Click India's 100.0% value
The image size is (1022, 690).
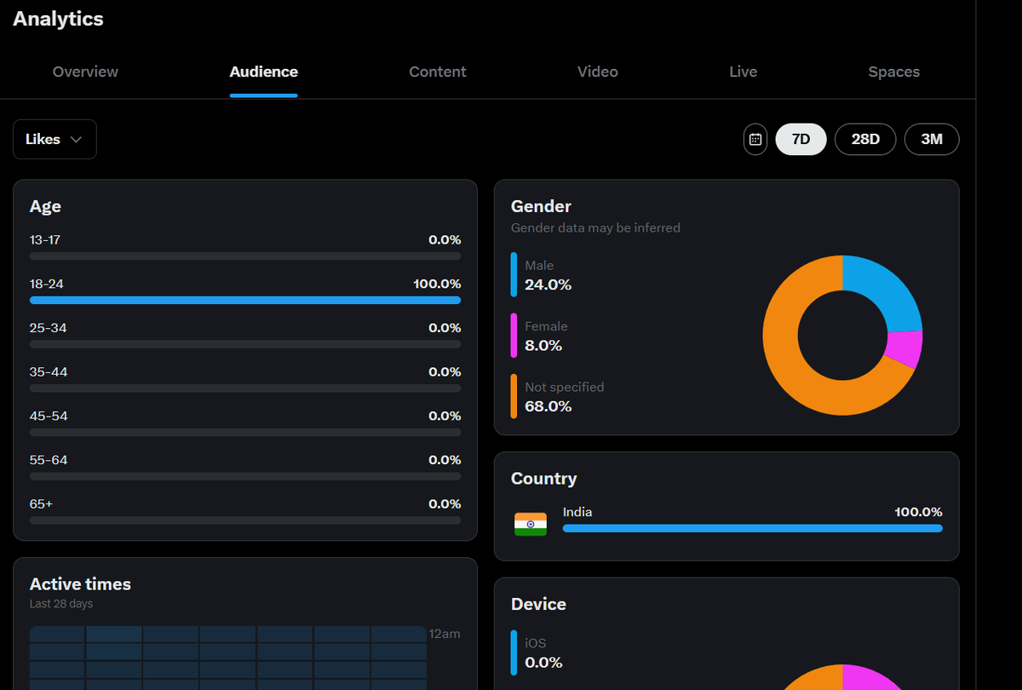click(x=918, y=512)
